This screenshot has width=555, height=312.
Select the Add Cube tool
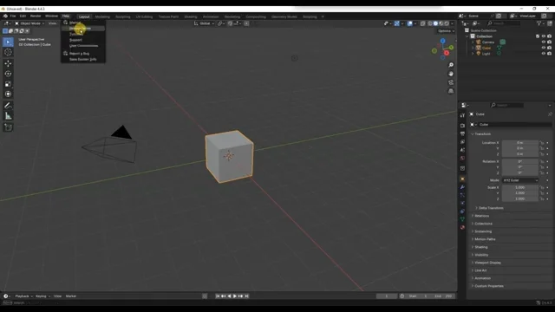coord(8,127)
